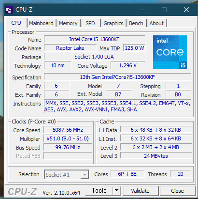Select the SPD tab

(90, 23)
